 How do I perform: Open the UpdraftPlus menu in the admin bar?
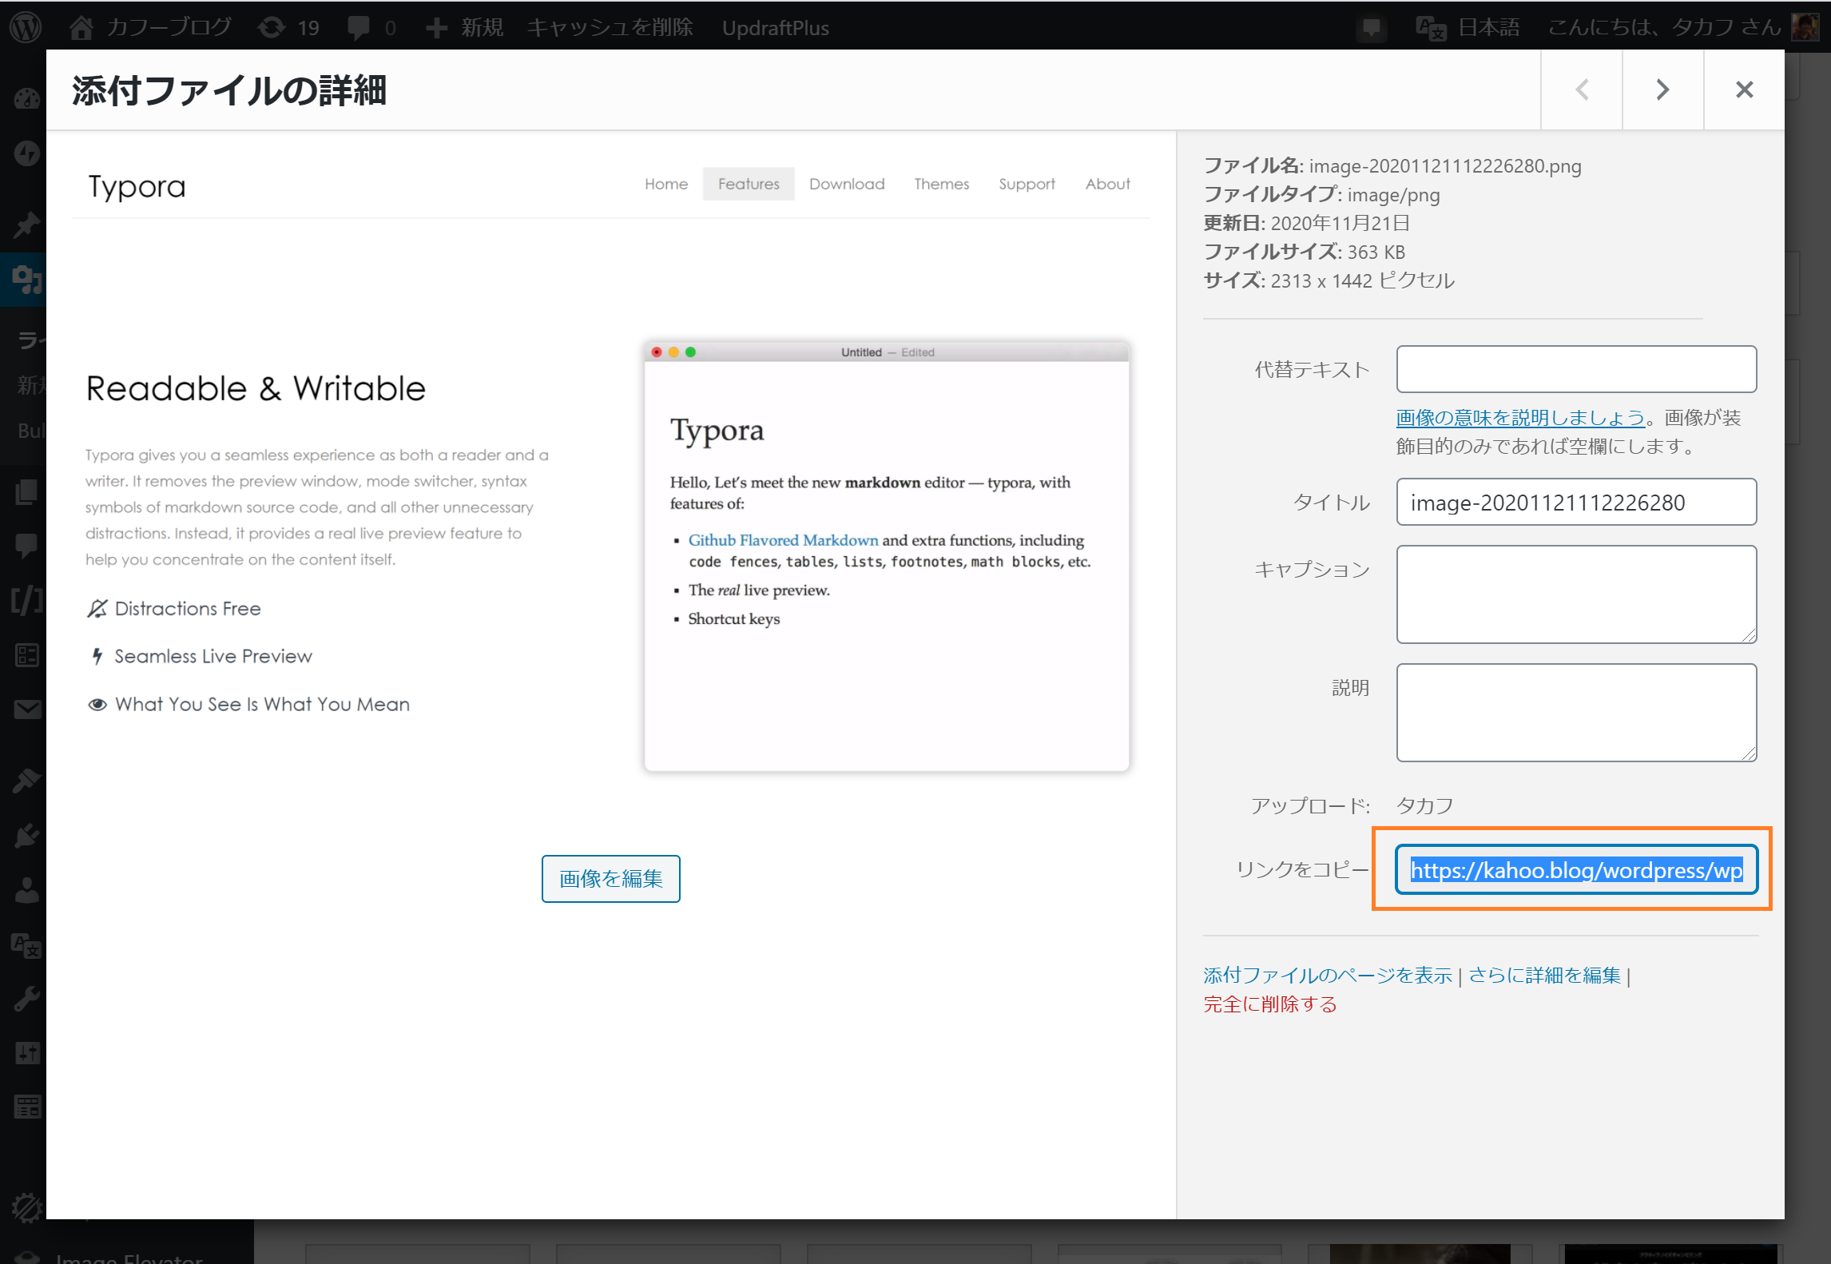(774, 26)
